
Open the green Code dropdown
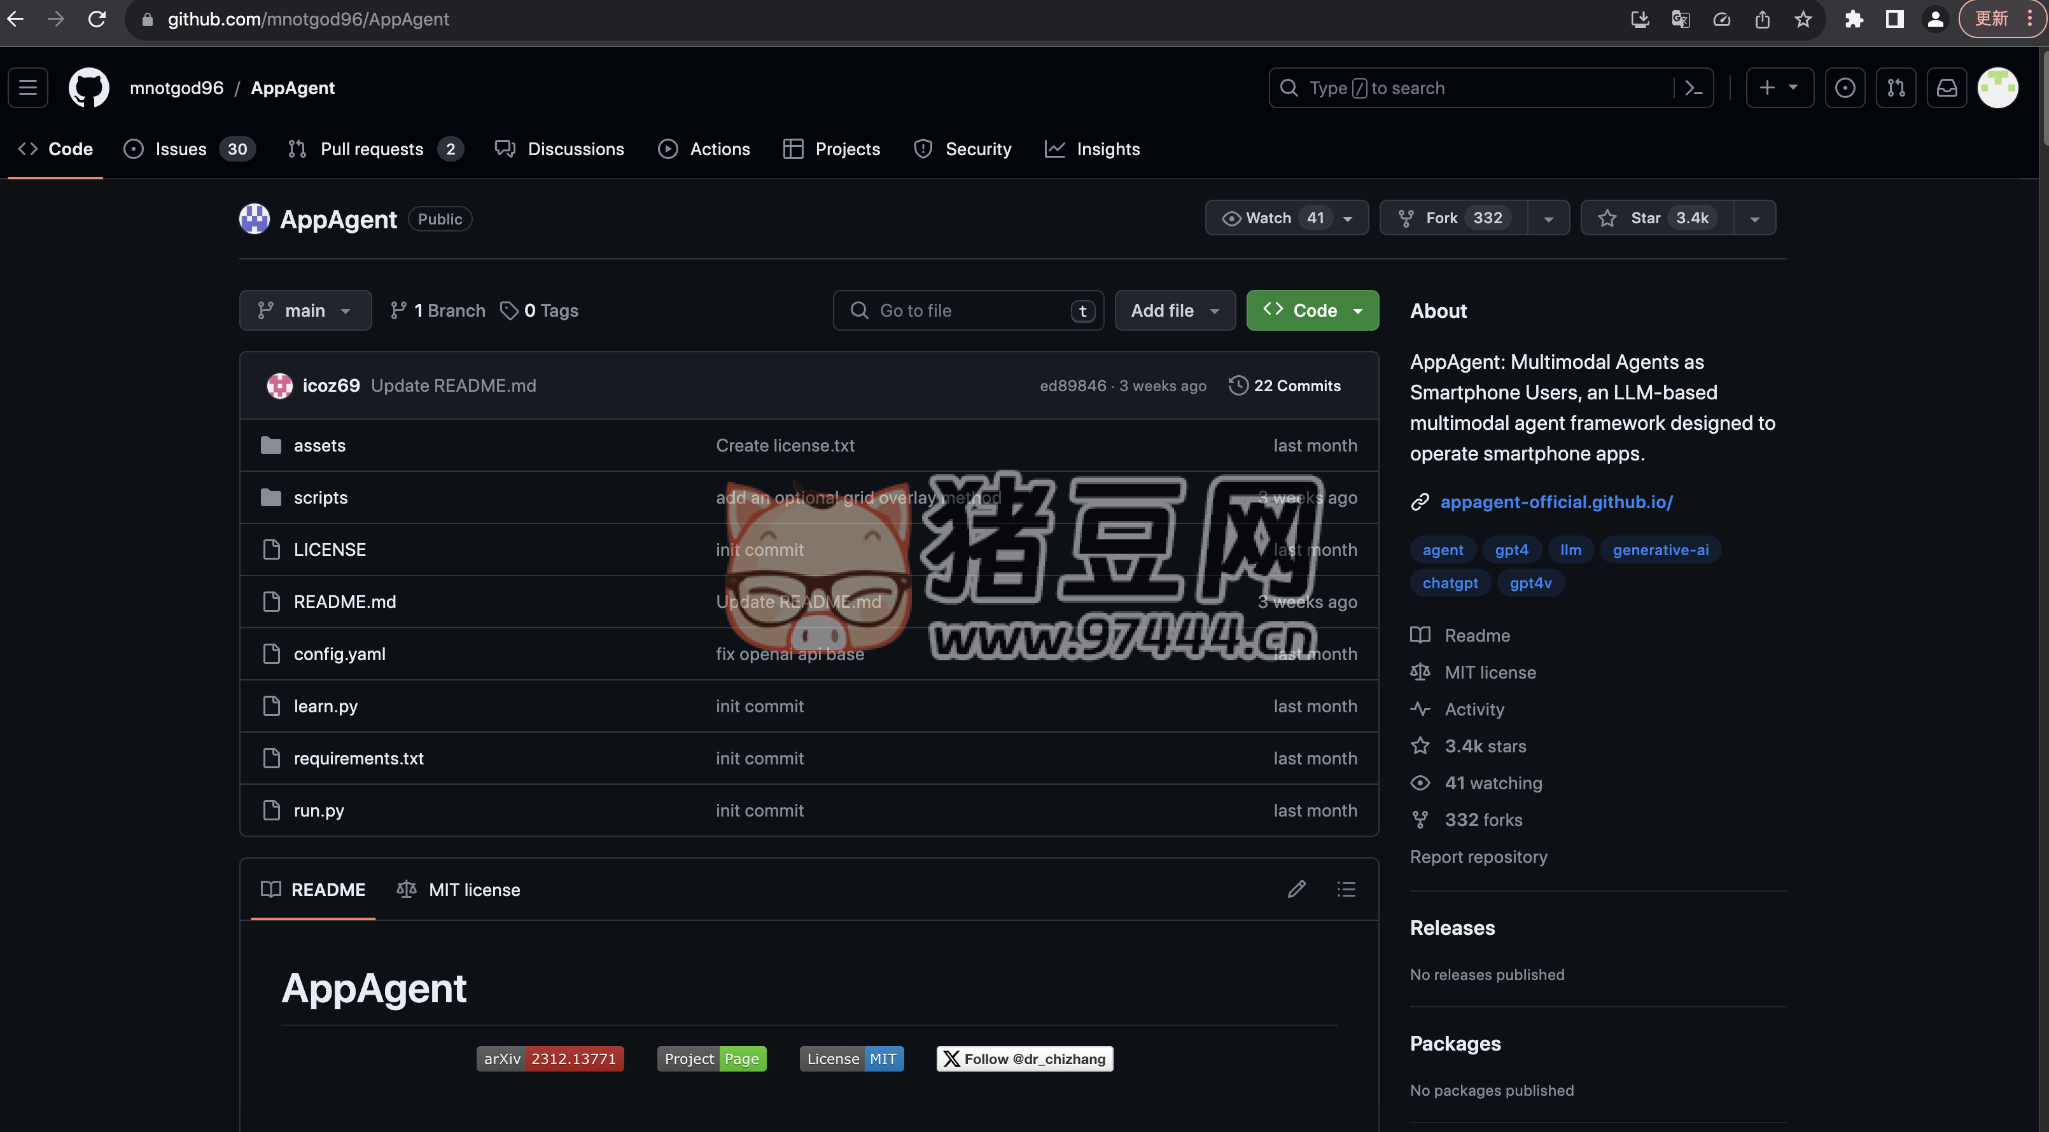click(x=1312, y=311)
